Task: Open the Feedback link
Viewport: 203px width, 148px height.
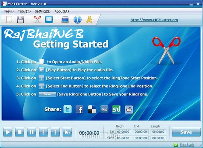Action: [x=187, y=145]
